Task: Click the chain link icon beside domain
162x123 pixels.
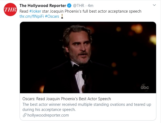Action: 25,115
